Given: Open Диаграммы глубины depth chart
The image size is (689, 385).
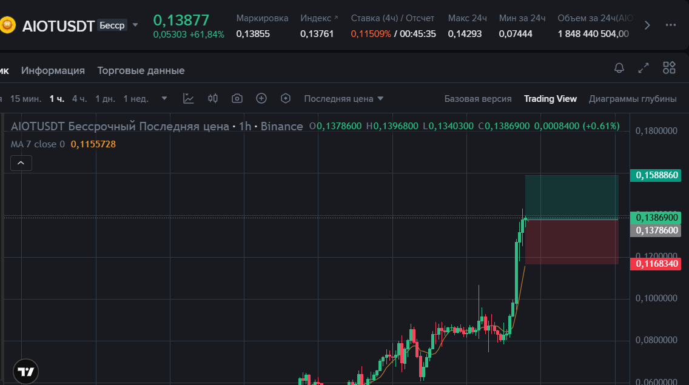Looking at the screenshot, I should click(x=633, y=99).
